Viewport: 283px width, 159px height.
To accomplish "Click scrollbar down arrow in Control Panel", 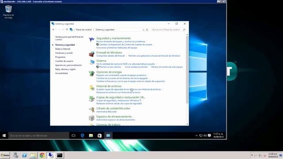I will (x=187, y=124).
